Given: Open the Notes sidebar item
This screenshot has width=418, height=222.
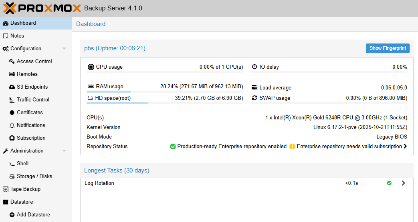Looking at the screenshot, I should coord(36,36).
